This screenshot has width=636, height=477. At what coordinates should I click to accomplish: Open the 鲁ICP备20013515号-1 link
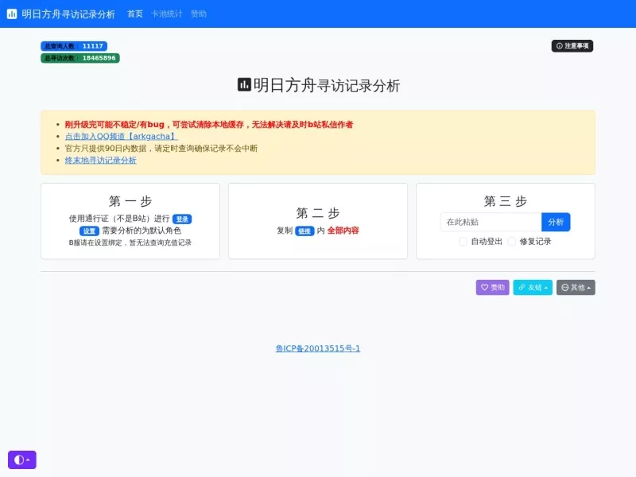[x=317, y=348]
